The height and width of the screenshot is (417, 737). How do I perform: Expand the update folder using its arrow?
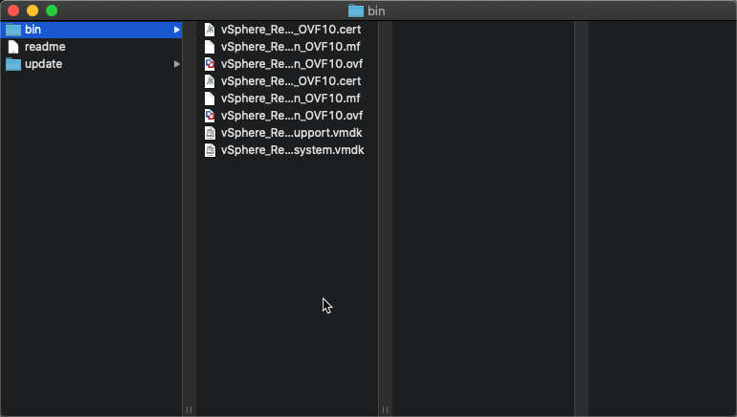click(x=177, y=64)
